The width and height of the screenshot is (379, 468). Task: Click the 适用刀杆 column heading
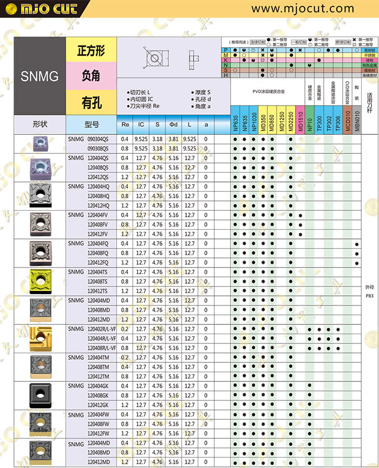[x=369, y=103]
